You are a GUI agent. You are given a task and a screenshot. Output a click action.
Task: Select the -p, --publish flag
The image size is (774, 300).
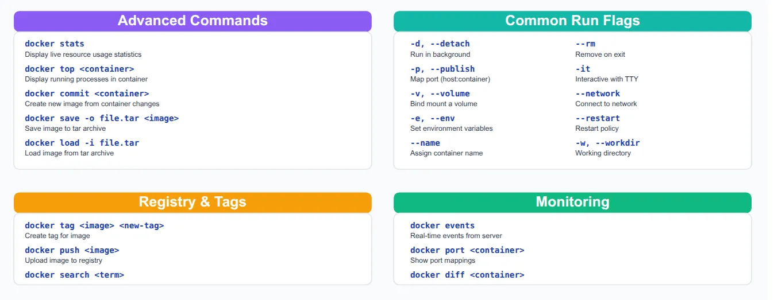(x=442, y=69)
